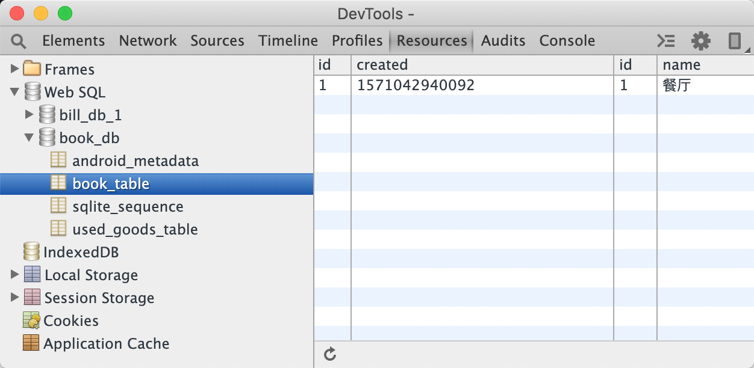Viewport: 754px width, 368px height.
Task: Expand the bill_db_1 database
Action: 30,115
